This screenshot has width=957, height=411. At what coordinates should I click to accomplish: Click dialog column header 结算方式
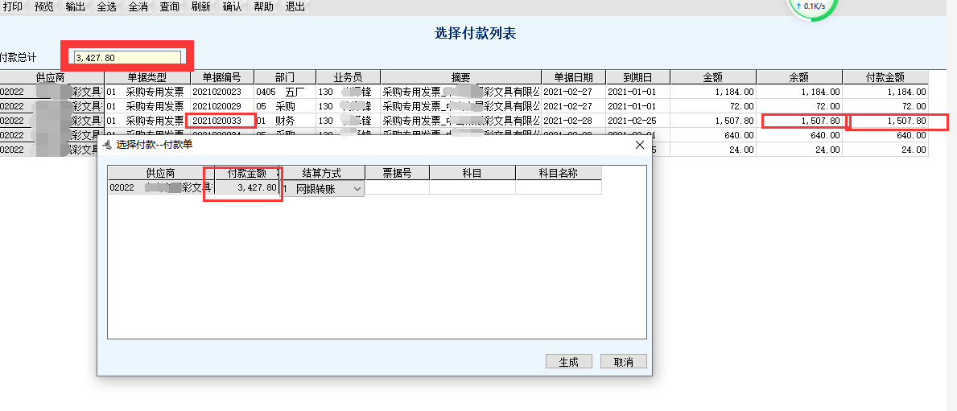[322, 173]
